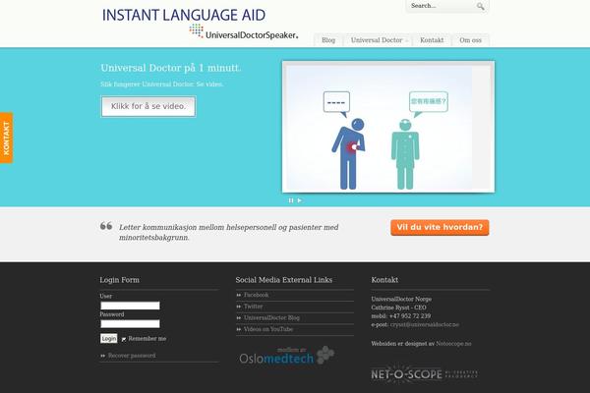
Task: Click the 'mobil: +47 952 72 239' text
Action: point(401,316)
